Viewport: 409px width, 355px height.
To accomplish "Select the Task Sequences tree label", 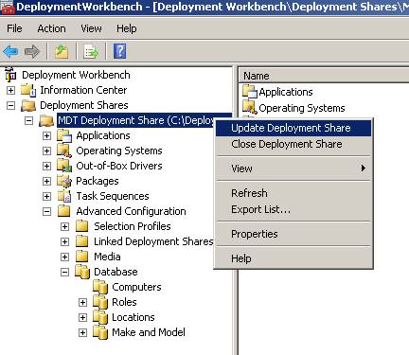I will (113, 196).
